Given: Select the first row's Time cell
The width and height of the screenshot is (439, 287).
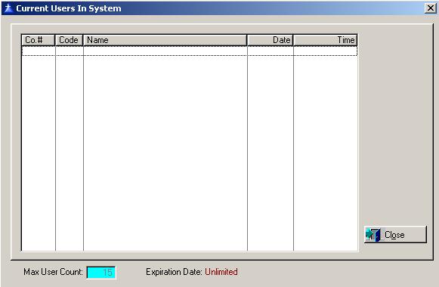Looking at the screenshot, I should (x=326, y=51).
